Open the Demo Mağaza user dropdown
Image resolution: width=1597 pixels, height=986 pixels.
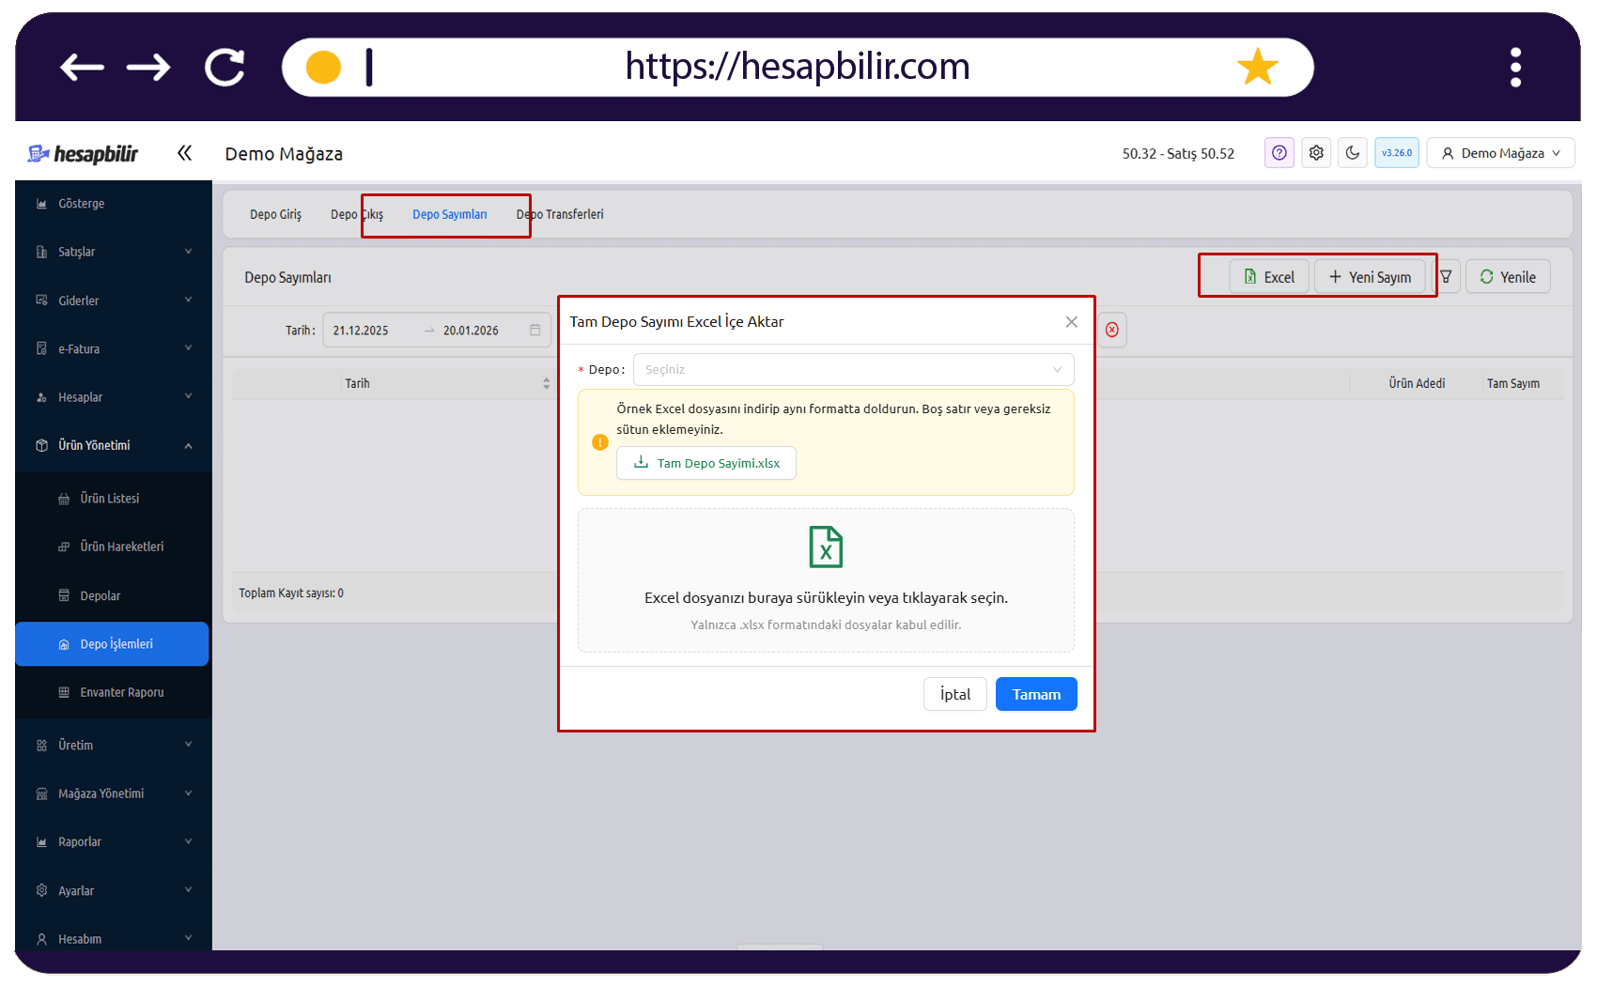click(1500, 152)
